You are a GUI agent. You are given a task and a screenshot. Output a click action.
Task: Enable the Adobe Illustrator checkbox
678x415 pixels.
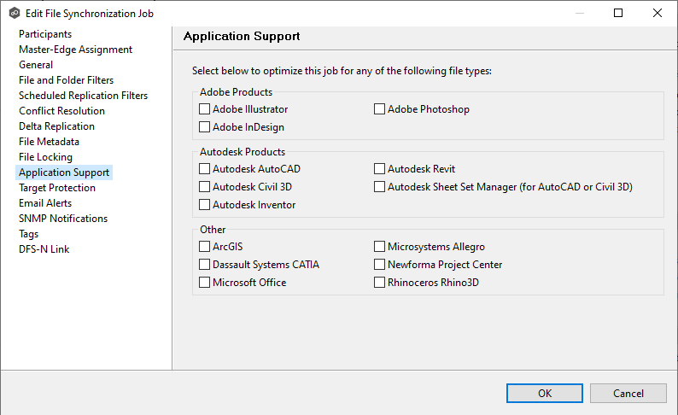[x=205, y=109]
